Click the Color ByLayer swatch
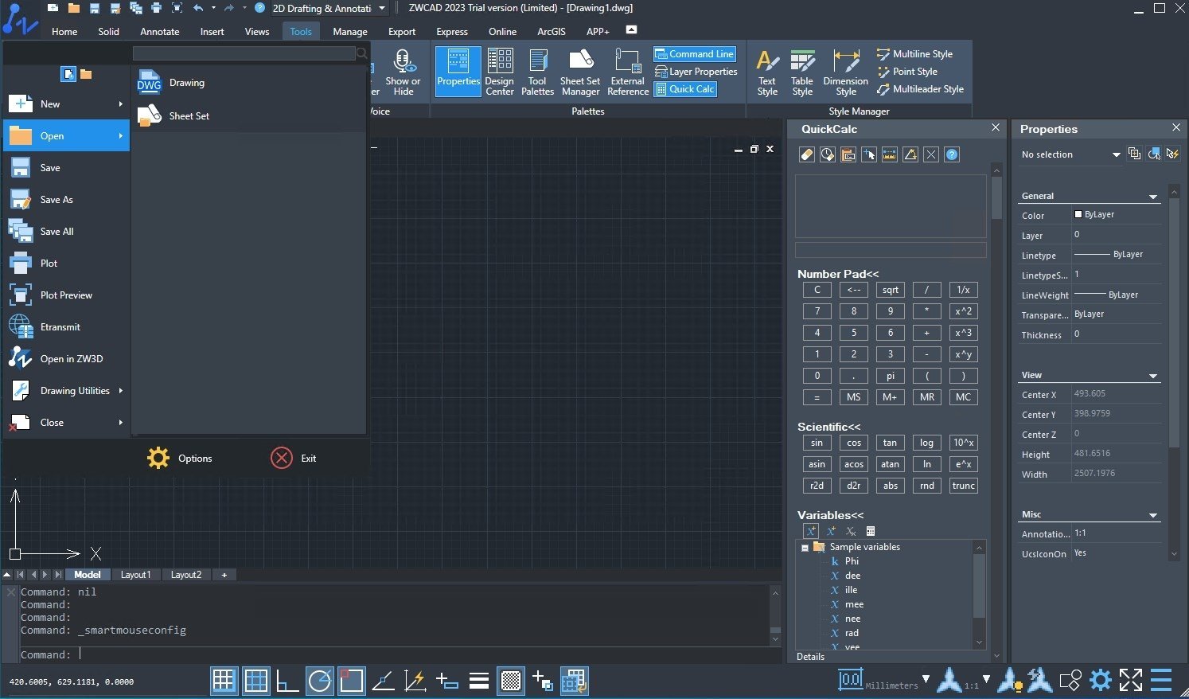Image resolution: width=1189 pixels, height=699 pixels. click(1078, 214)
